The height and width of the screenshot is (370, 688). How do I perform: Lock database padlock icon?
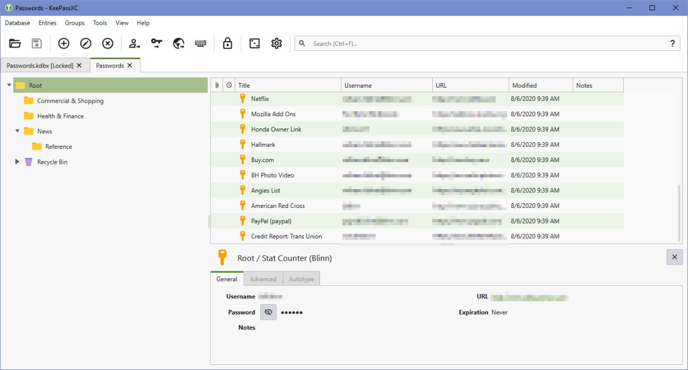point(228,44)
